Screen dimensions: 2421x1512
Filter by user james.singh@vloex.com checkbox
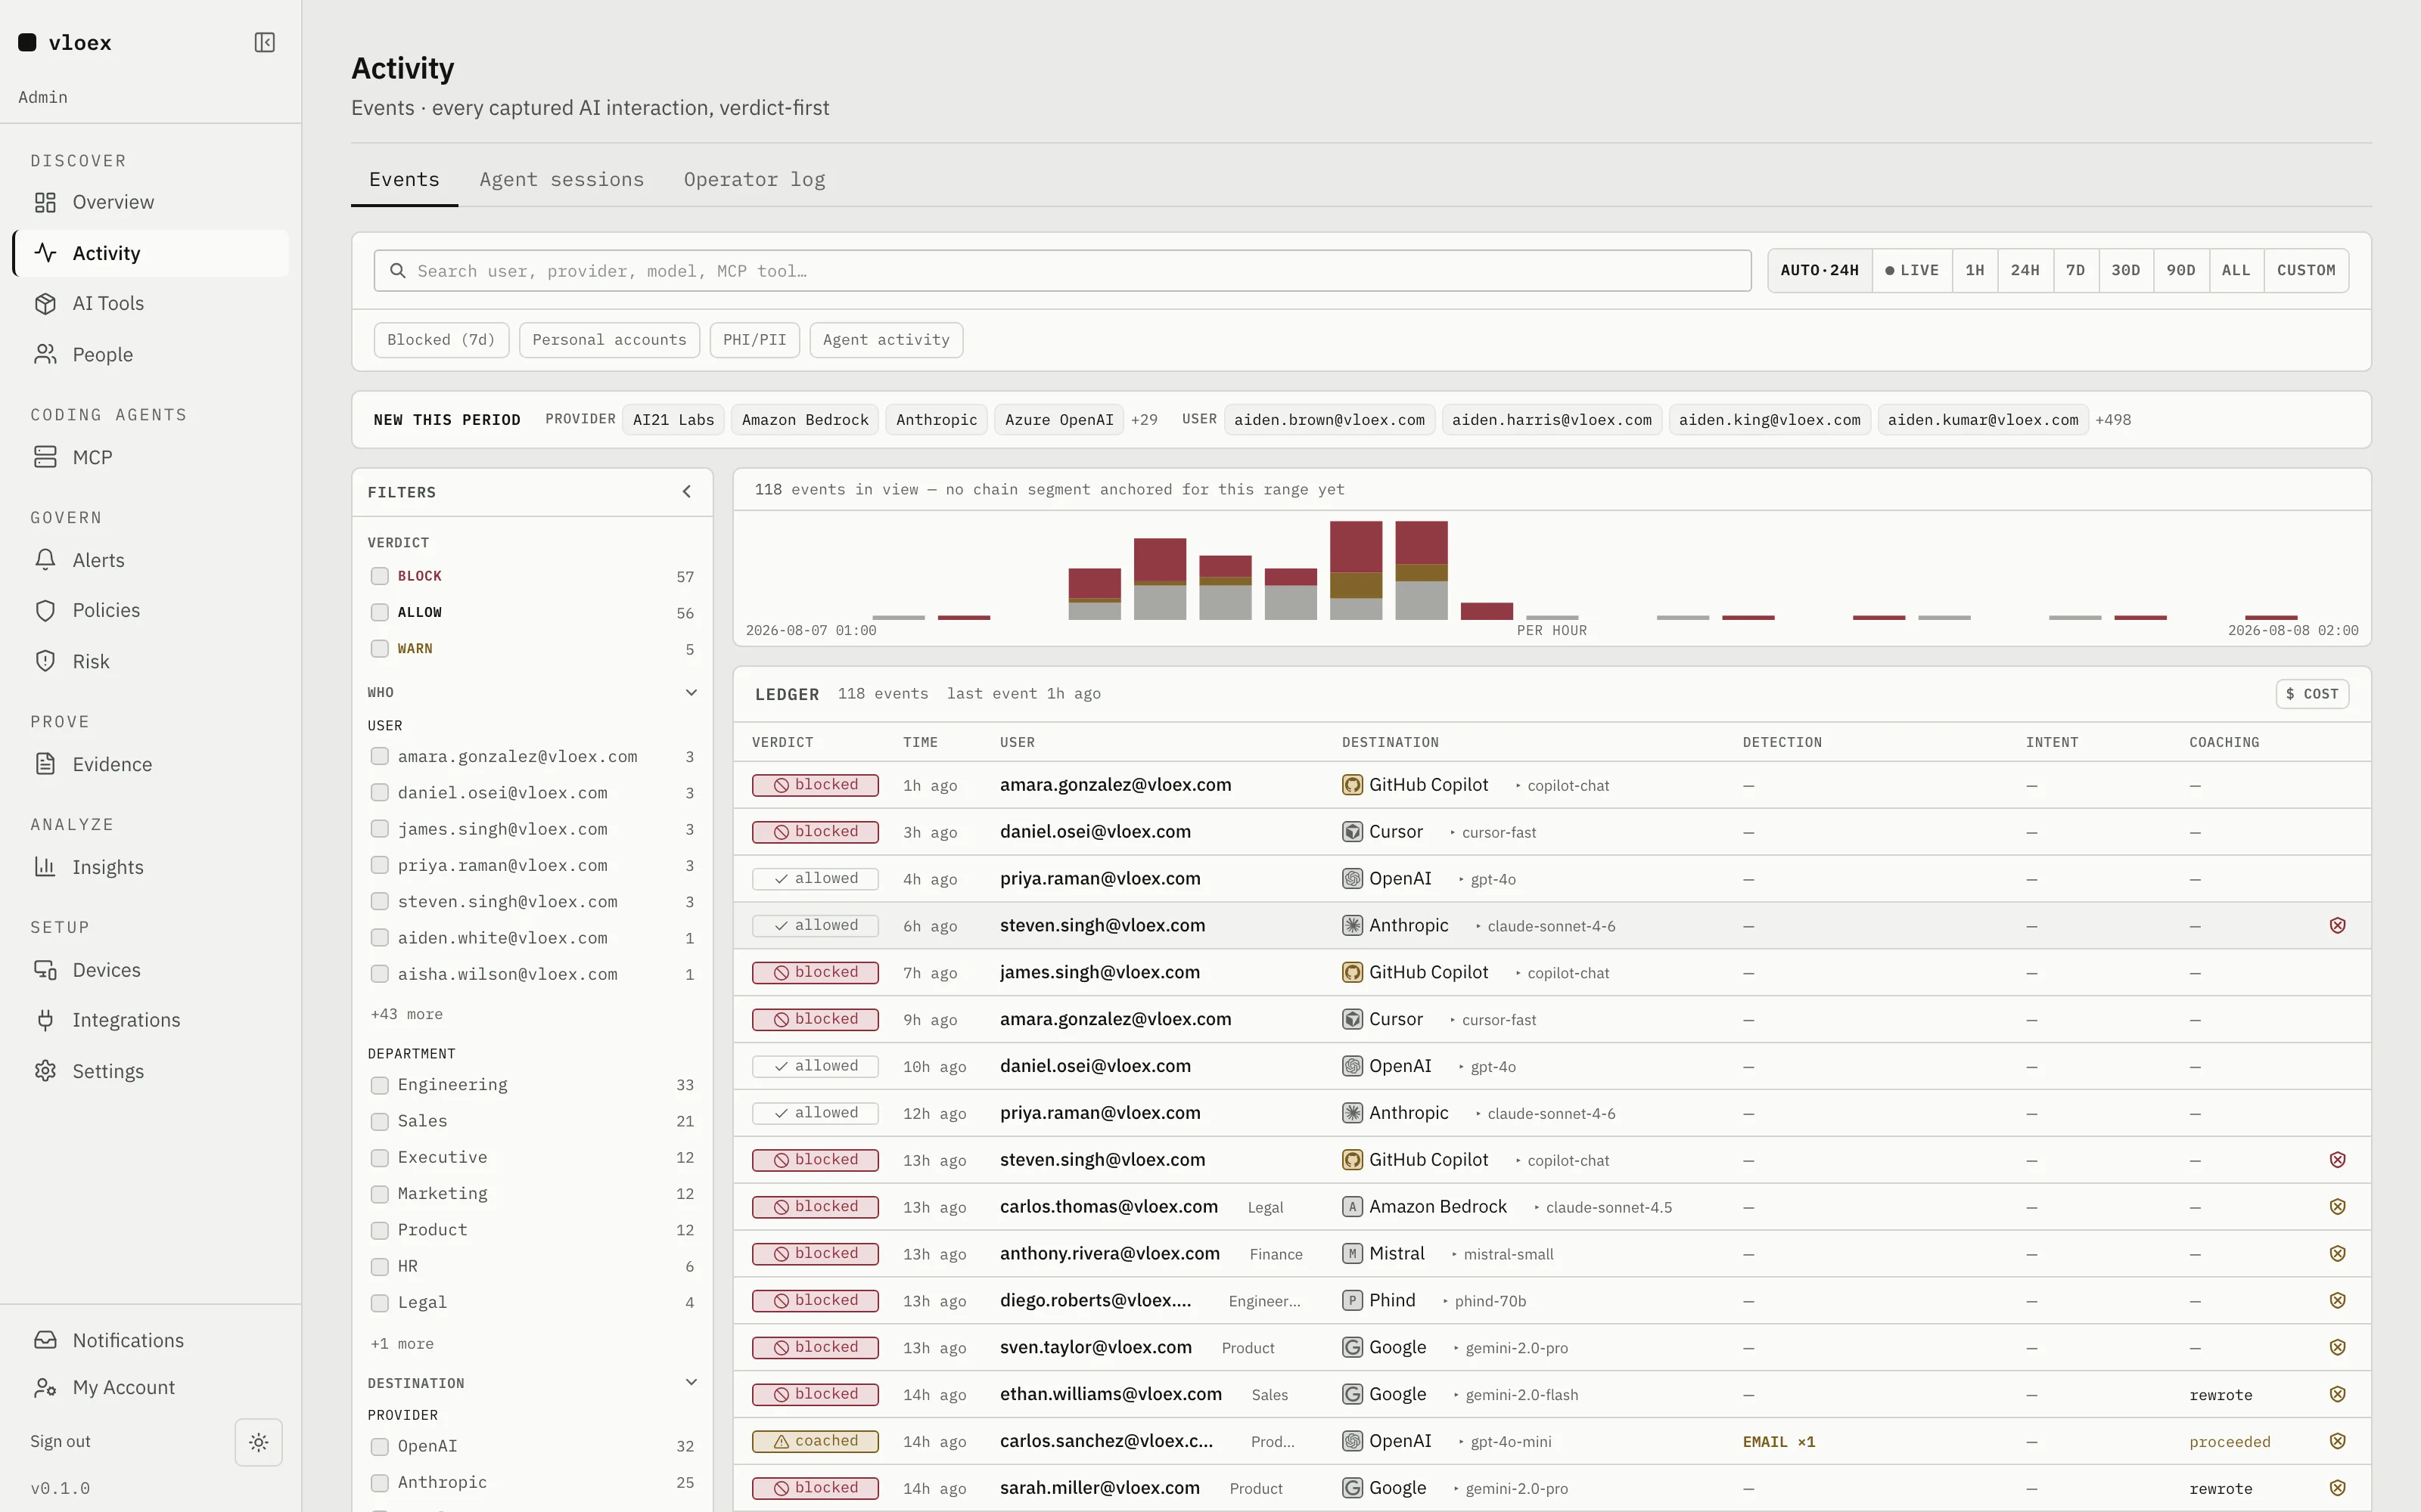(379, 829)
